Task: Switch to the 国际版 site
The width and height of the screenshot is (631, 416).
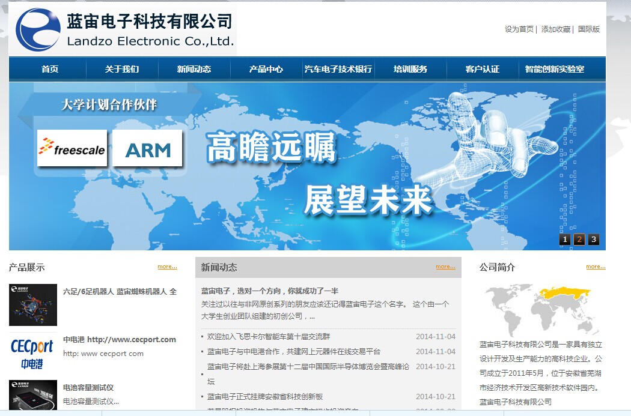Action: click(589, 29)
